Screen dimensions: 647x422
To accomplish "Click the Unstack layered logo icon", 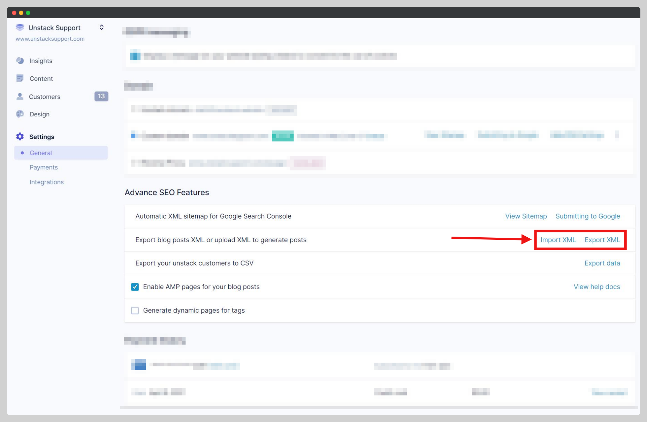I will click(x=20, y=28).
